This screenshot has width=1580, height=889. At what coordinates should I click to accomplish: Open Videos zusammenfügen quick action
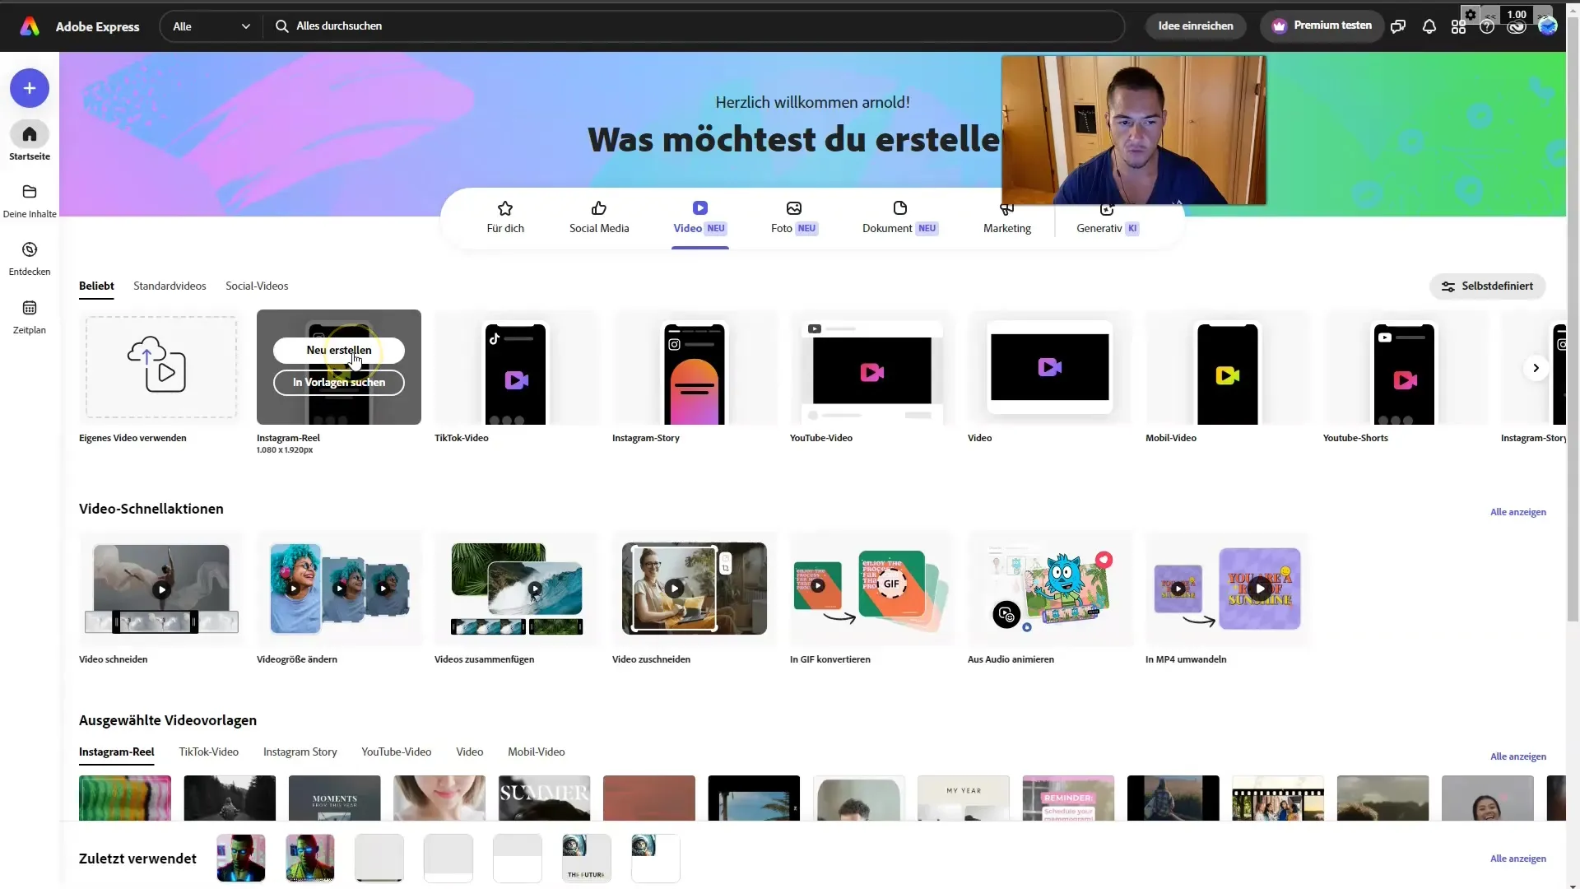tap(517, 589)
